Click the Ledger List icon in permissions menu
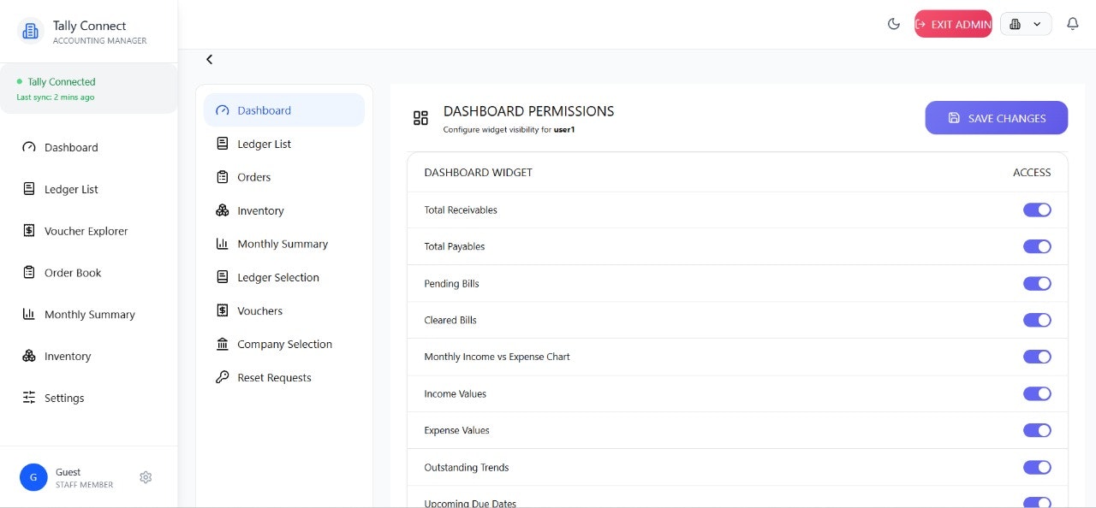 (223, 144)
